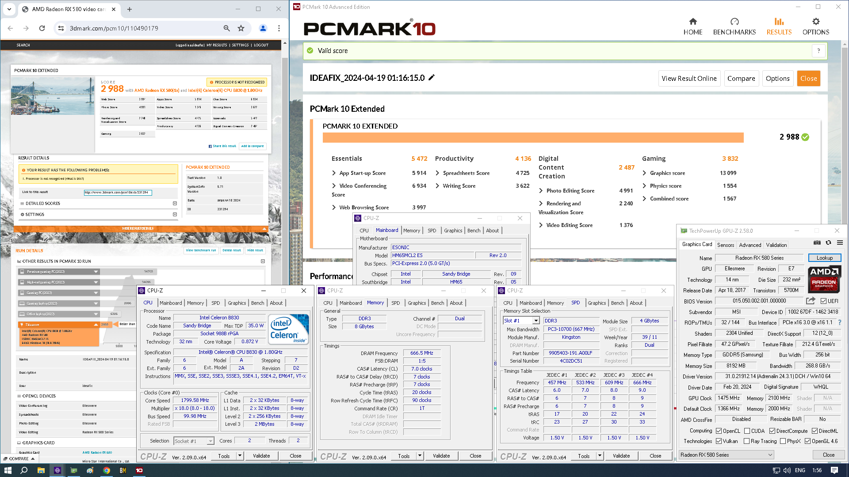Switch to the Advanced tab in GPU-Z

(x=750, y=245)
